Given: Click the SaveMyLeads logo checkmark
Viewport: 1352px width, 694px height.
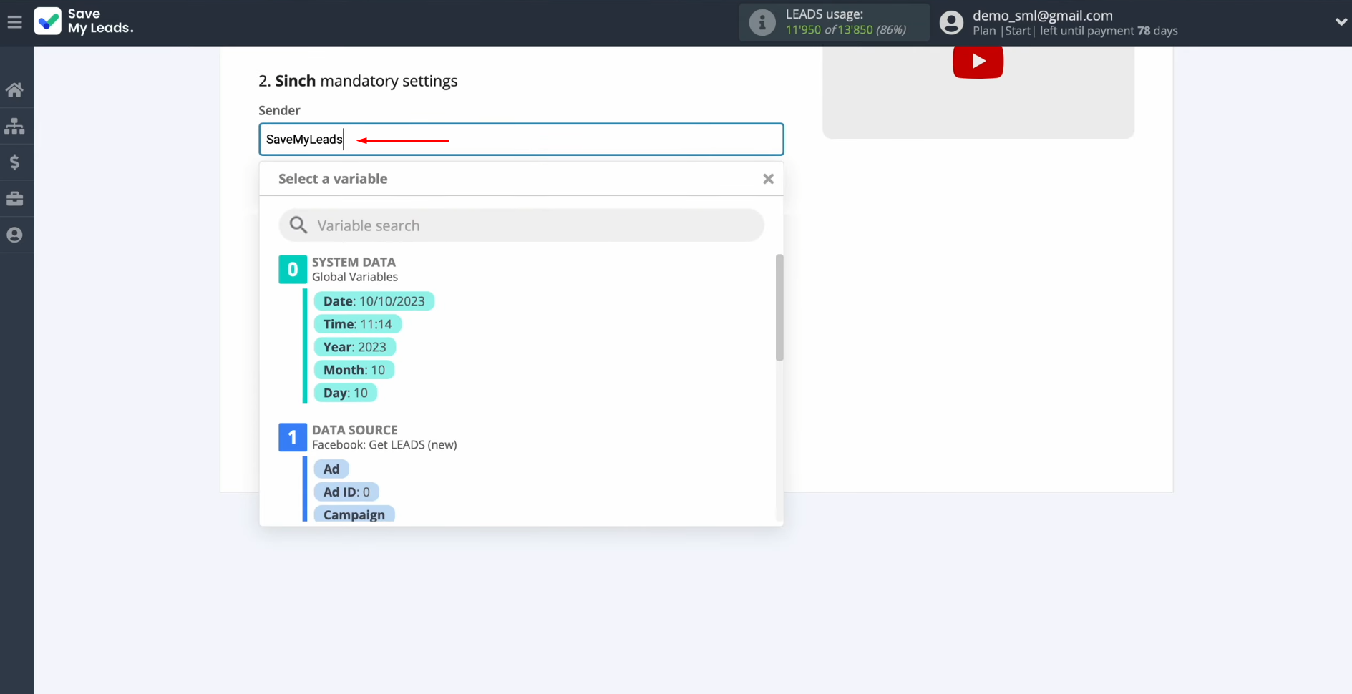Looking at the screenshot, I should 48,21.
